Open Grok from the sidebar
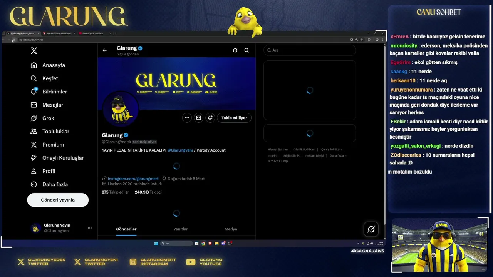 [42, 118]
